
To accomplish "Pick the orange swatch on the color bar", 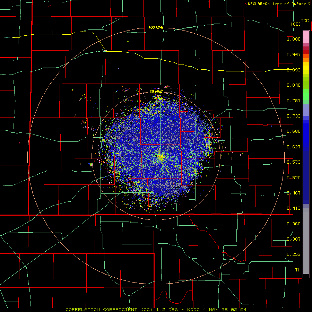I will coord(306,60).
